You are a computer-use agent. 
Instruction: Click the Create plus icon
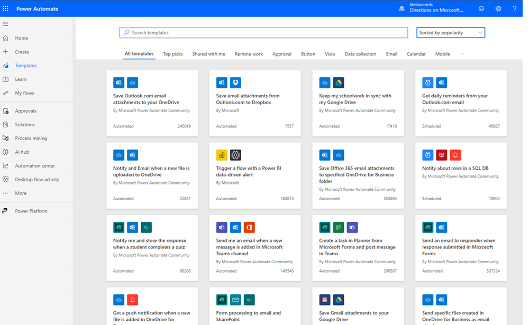[5, 52]
